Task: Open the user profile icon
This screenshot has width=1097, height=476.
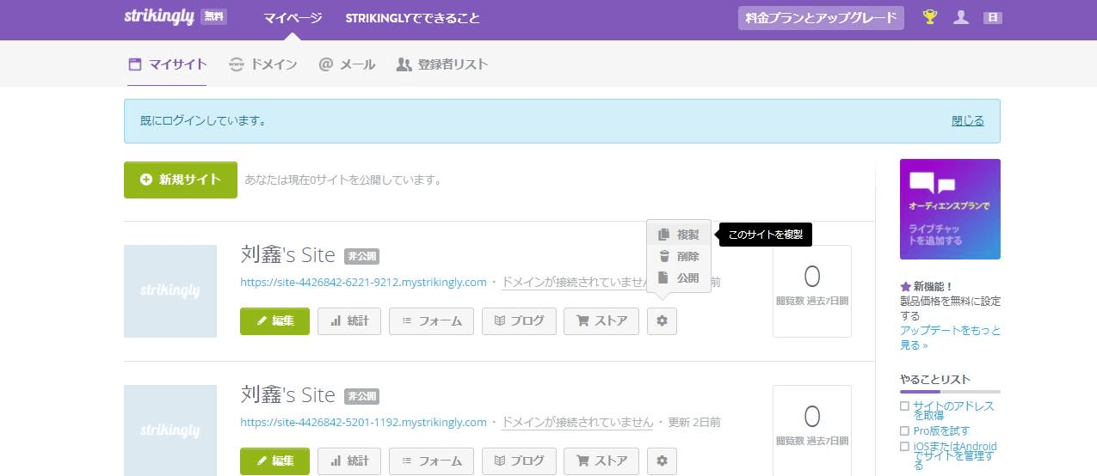Action: [x=962, y=17]
